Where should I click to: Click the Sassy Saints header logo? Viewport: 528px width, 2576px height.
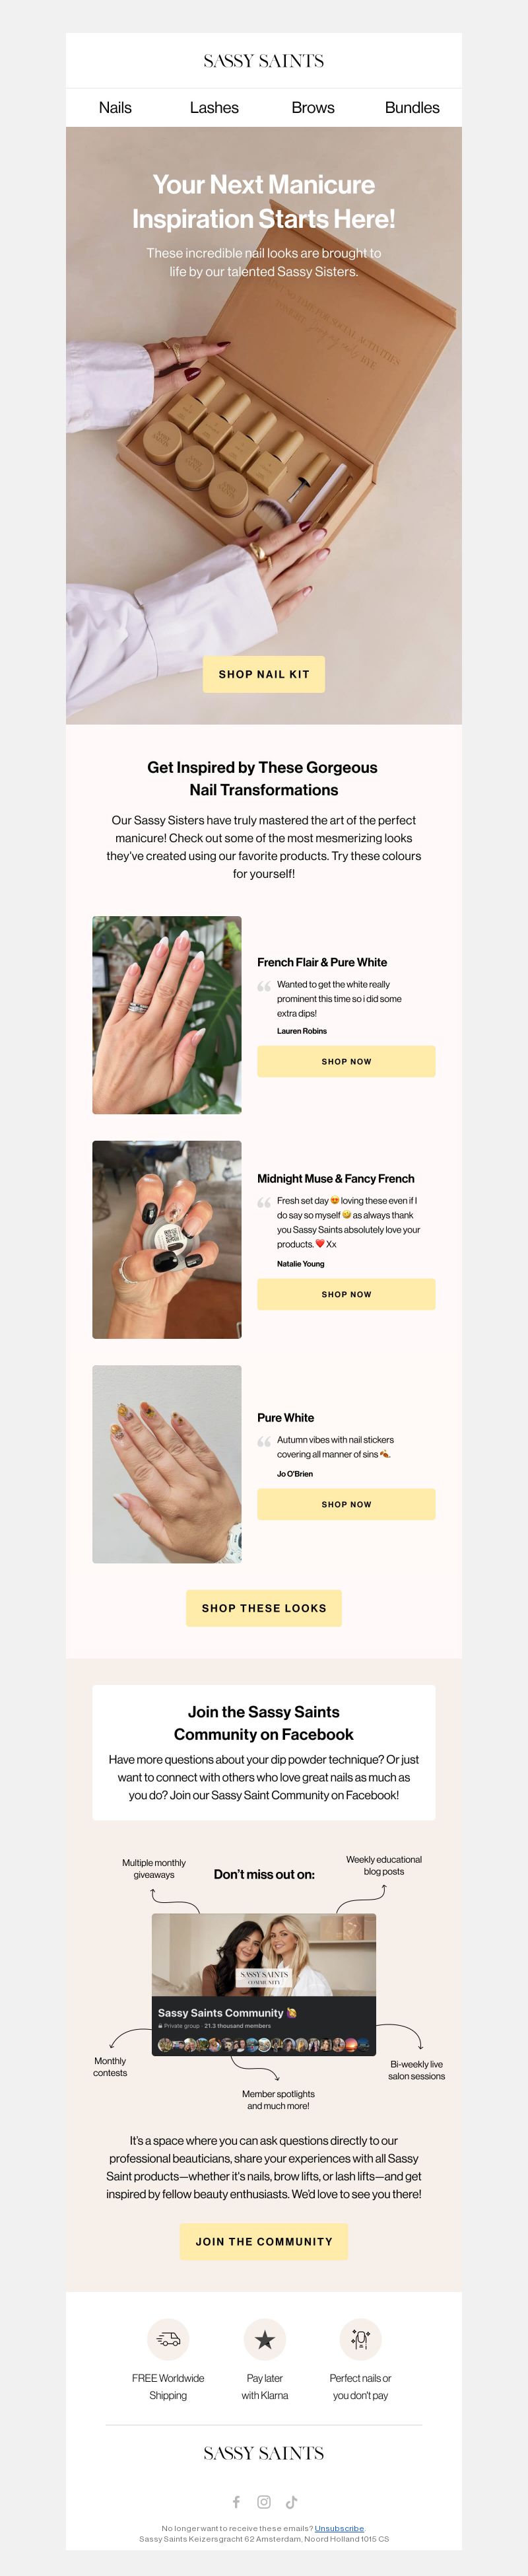[x=264, y=61]
